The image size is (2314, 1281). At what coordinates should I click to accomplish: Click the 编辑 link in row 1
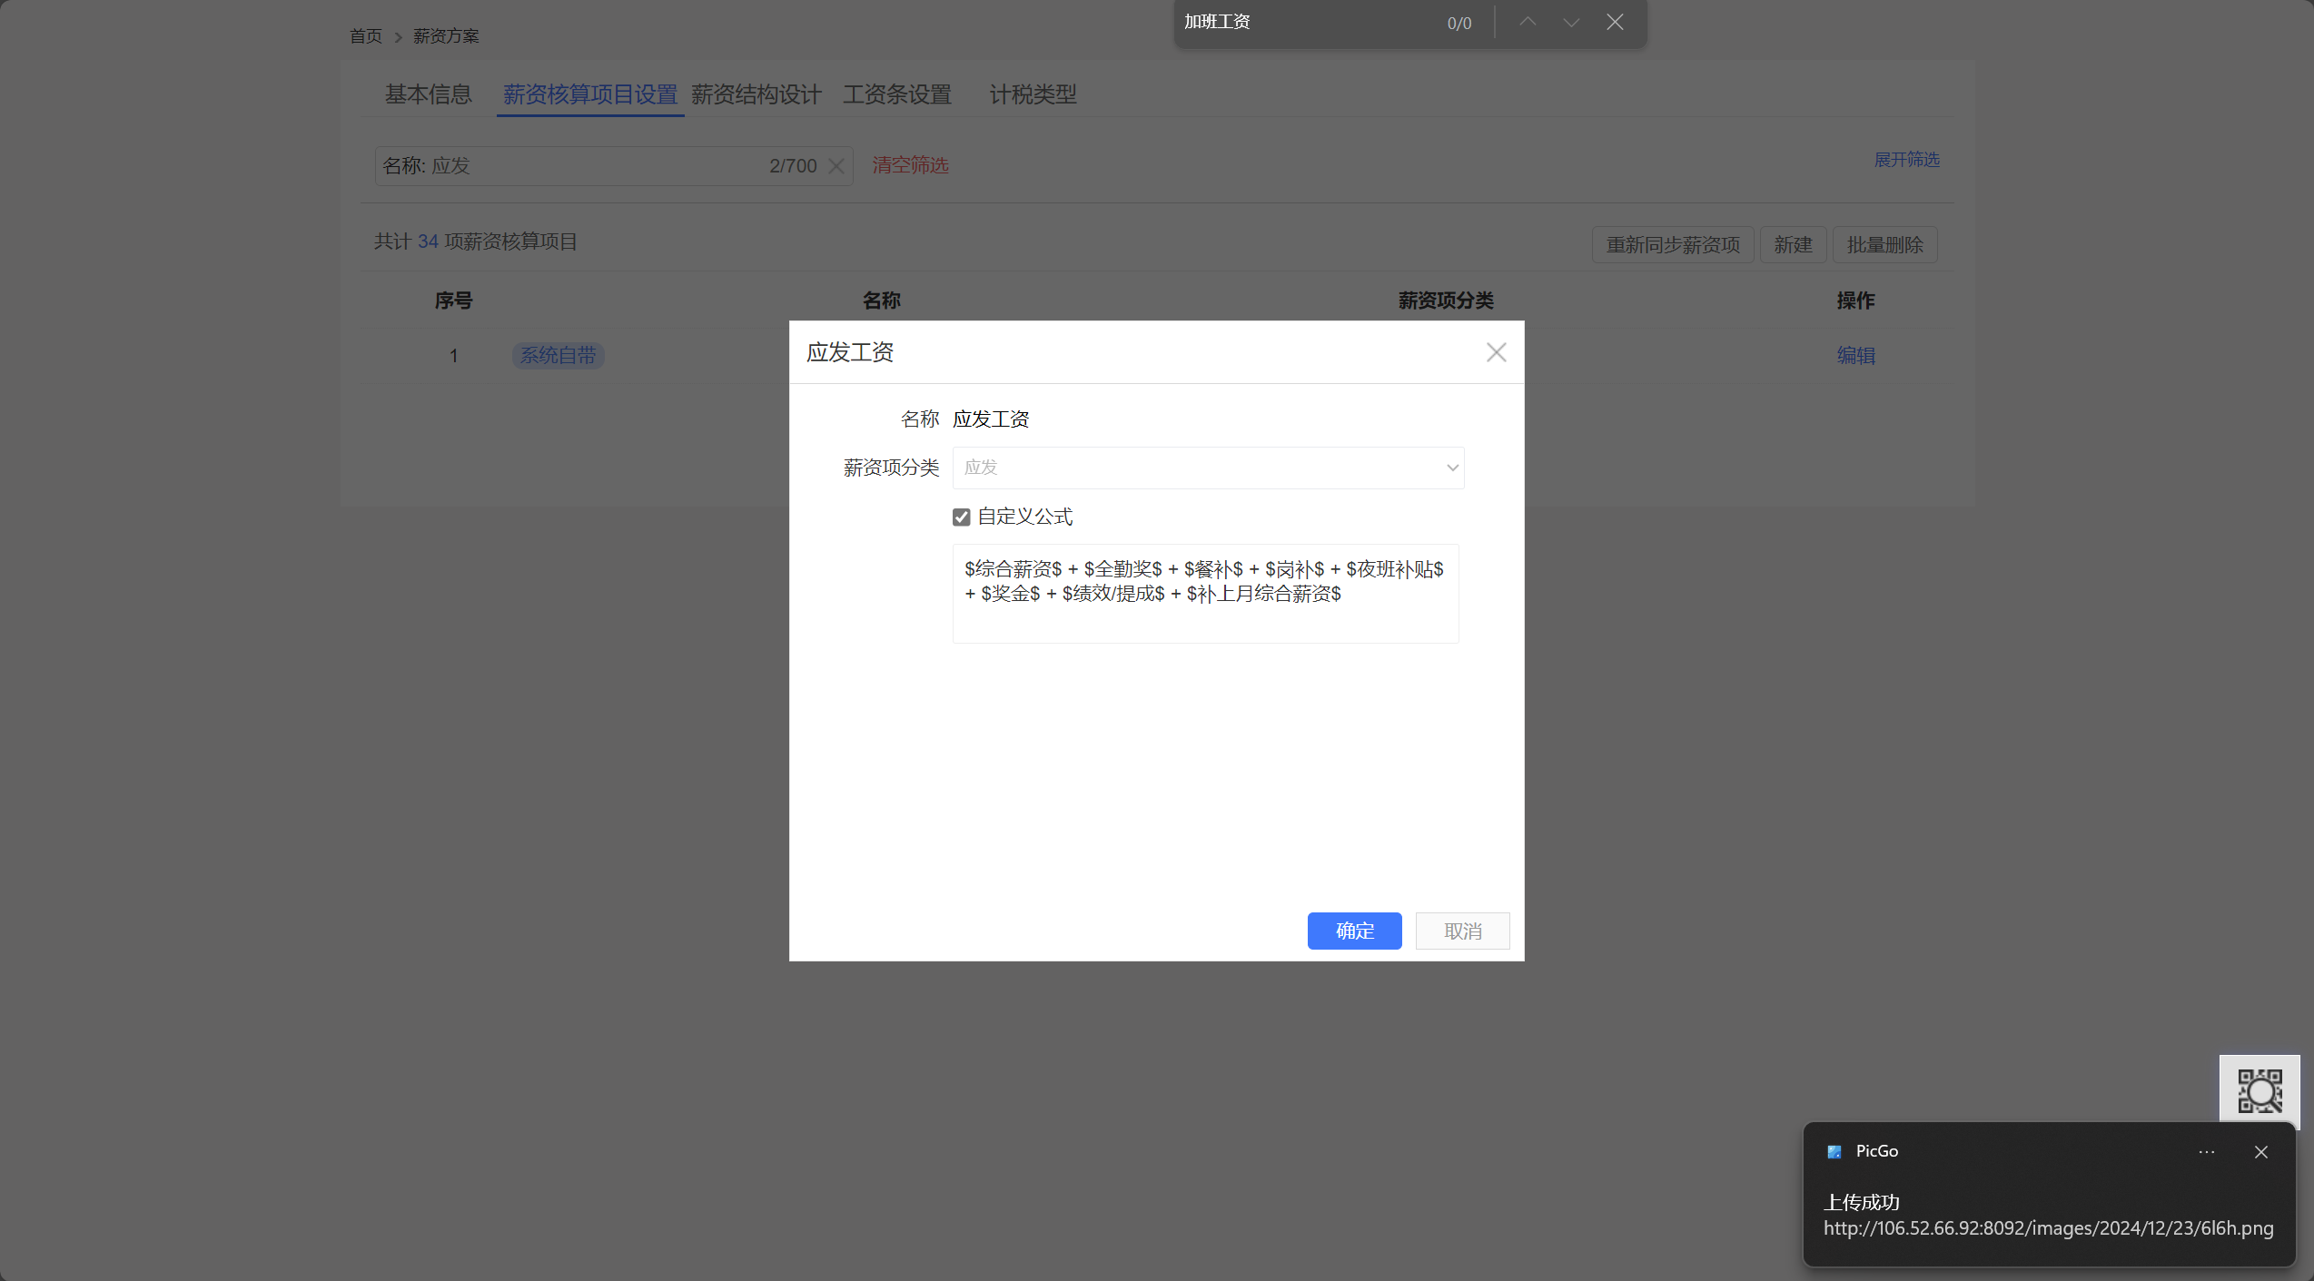[1855, 356]
